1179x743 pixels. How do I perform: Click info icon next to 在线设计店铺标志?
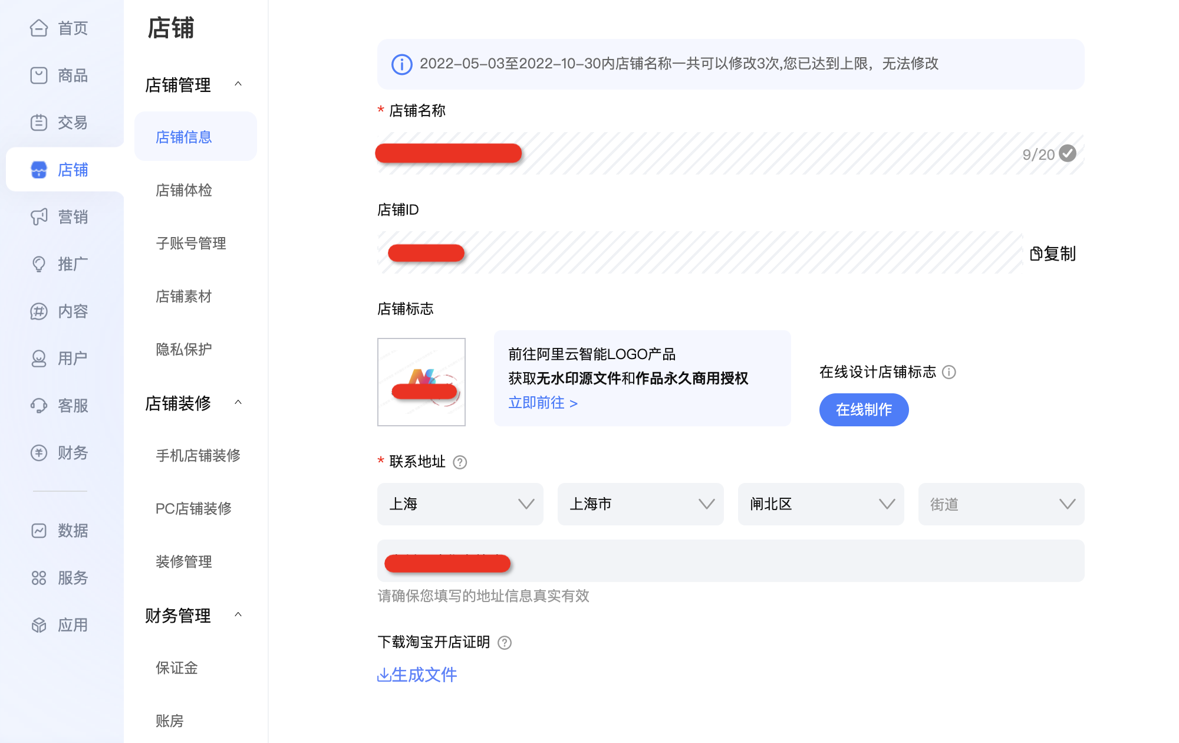click(x=949, y=372)
